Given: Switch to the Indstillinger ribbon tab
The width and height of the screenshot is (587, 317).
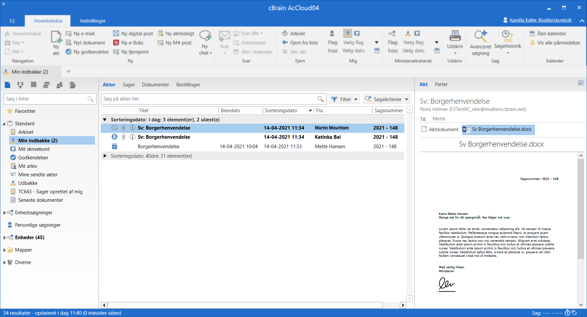Looking at the screenshot, I should [93, 21].
